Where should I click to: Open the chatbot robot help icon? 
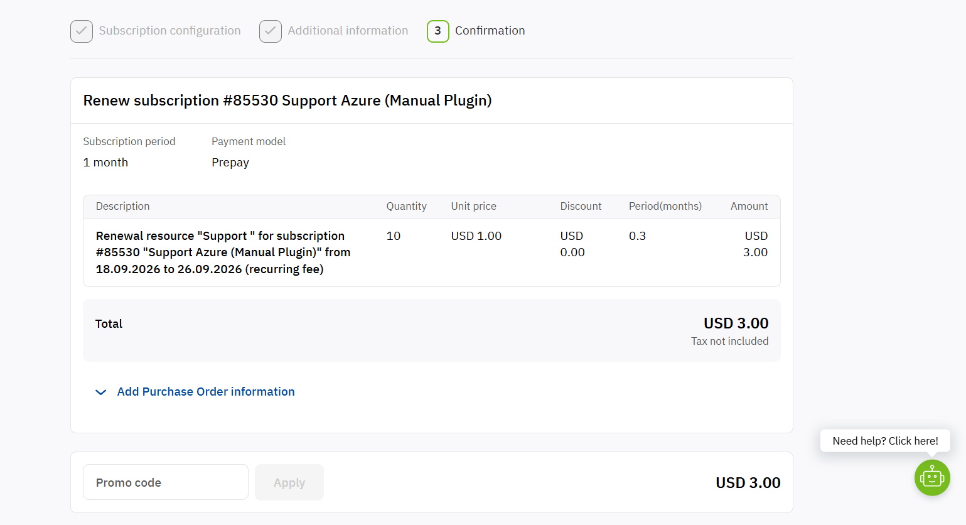(x=932, y=478)
